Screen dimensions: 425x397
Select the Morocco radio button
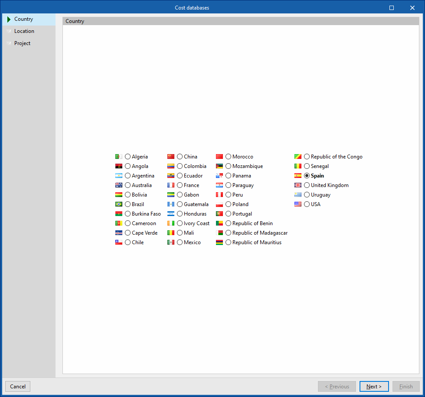pyautogui.click(x=228, y=157)
